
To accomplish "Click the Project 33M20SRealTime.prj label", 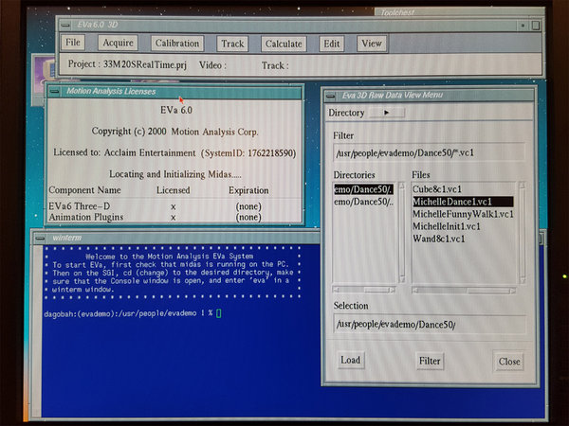I will (x=127, y=64).
